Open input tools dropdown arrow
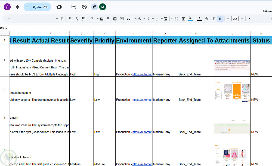The image size is (272, 166). [57, 19]
